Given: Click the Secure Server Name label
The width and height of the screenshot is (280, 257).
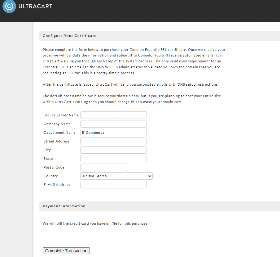Looking at the screenshot, I should 61,115.
